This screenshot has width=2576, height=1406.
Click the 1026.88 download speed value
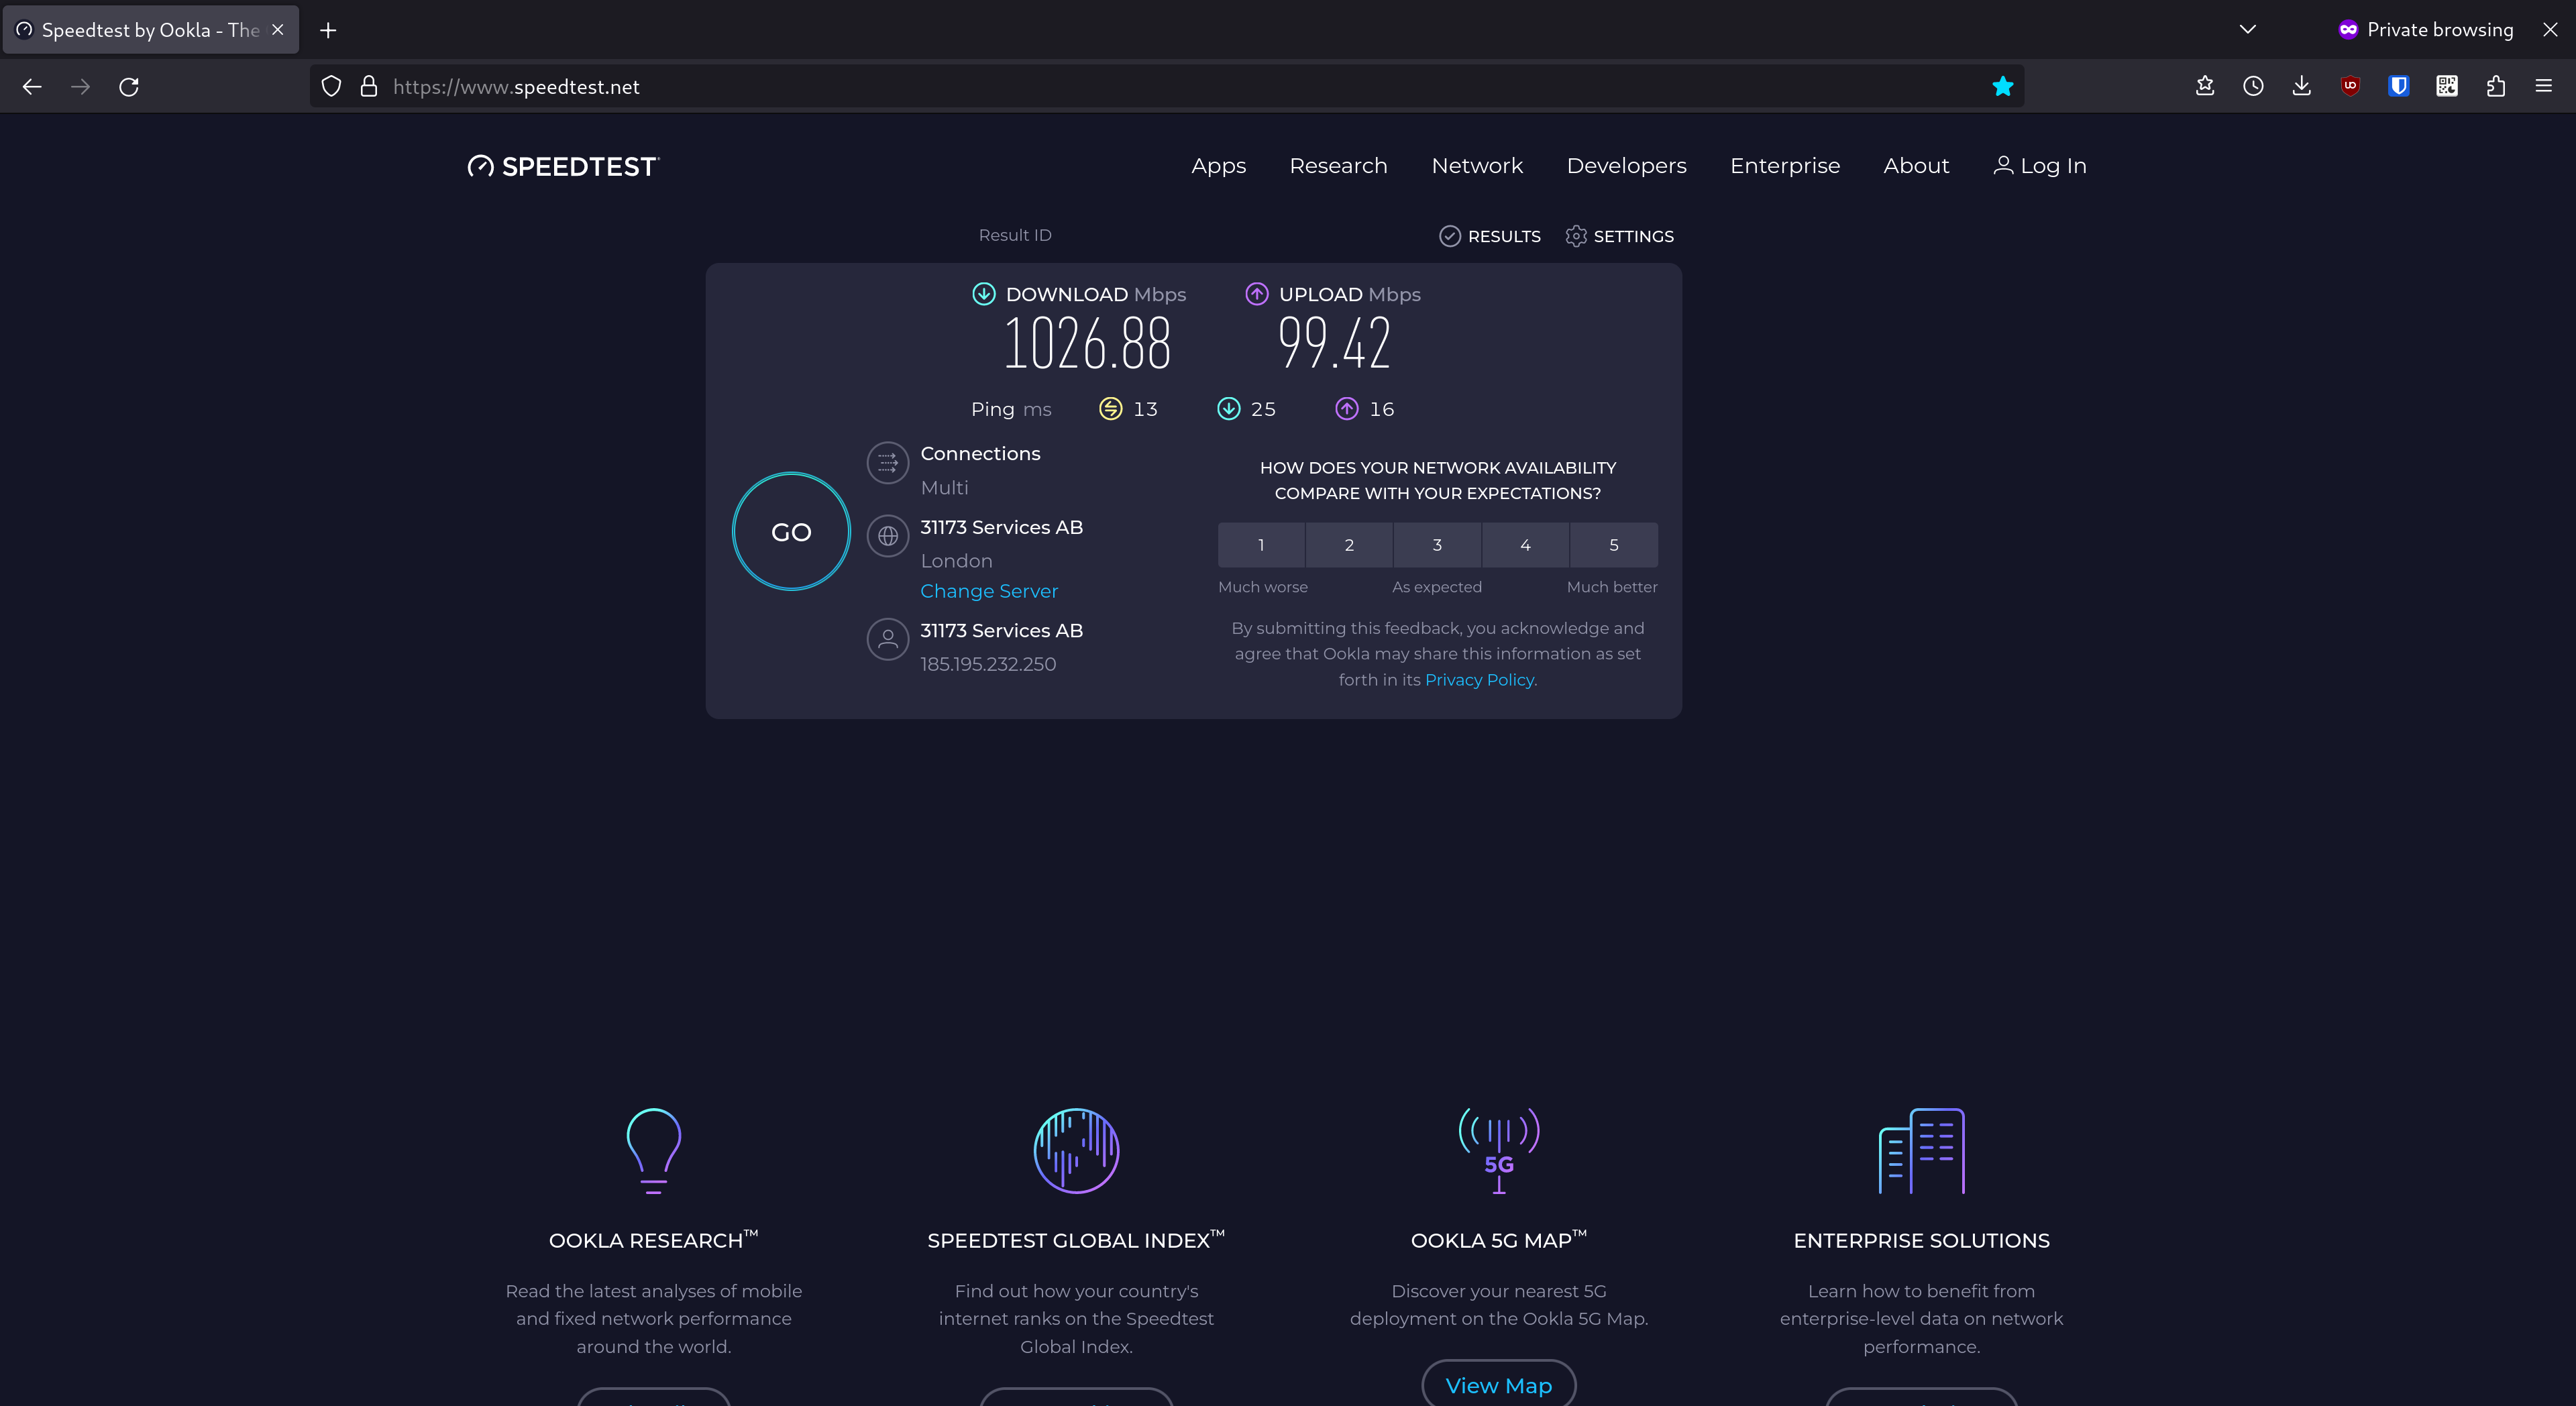coord(1087,343)
